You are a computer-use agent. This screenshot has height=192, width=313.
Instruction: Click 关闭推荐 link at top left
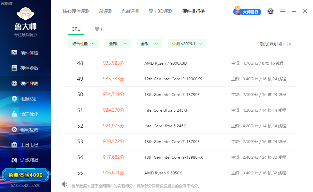7,4
